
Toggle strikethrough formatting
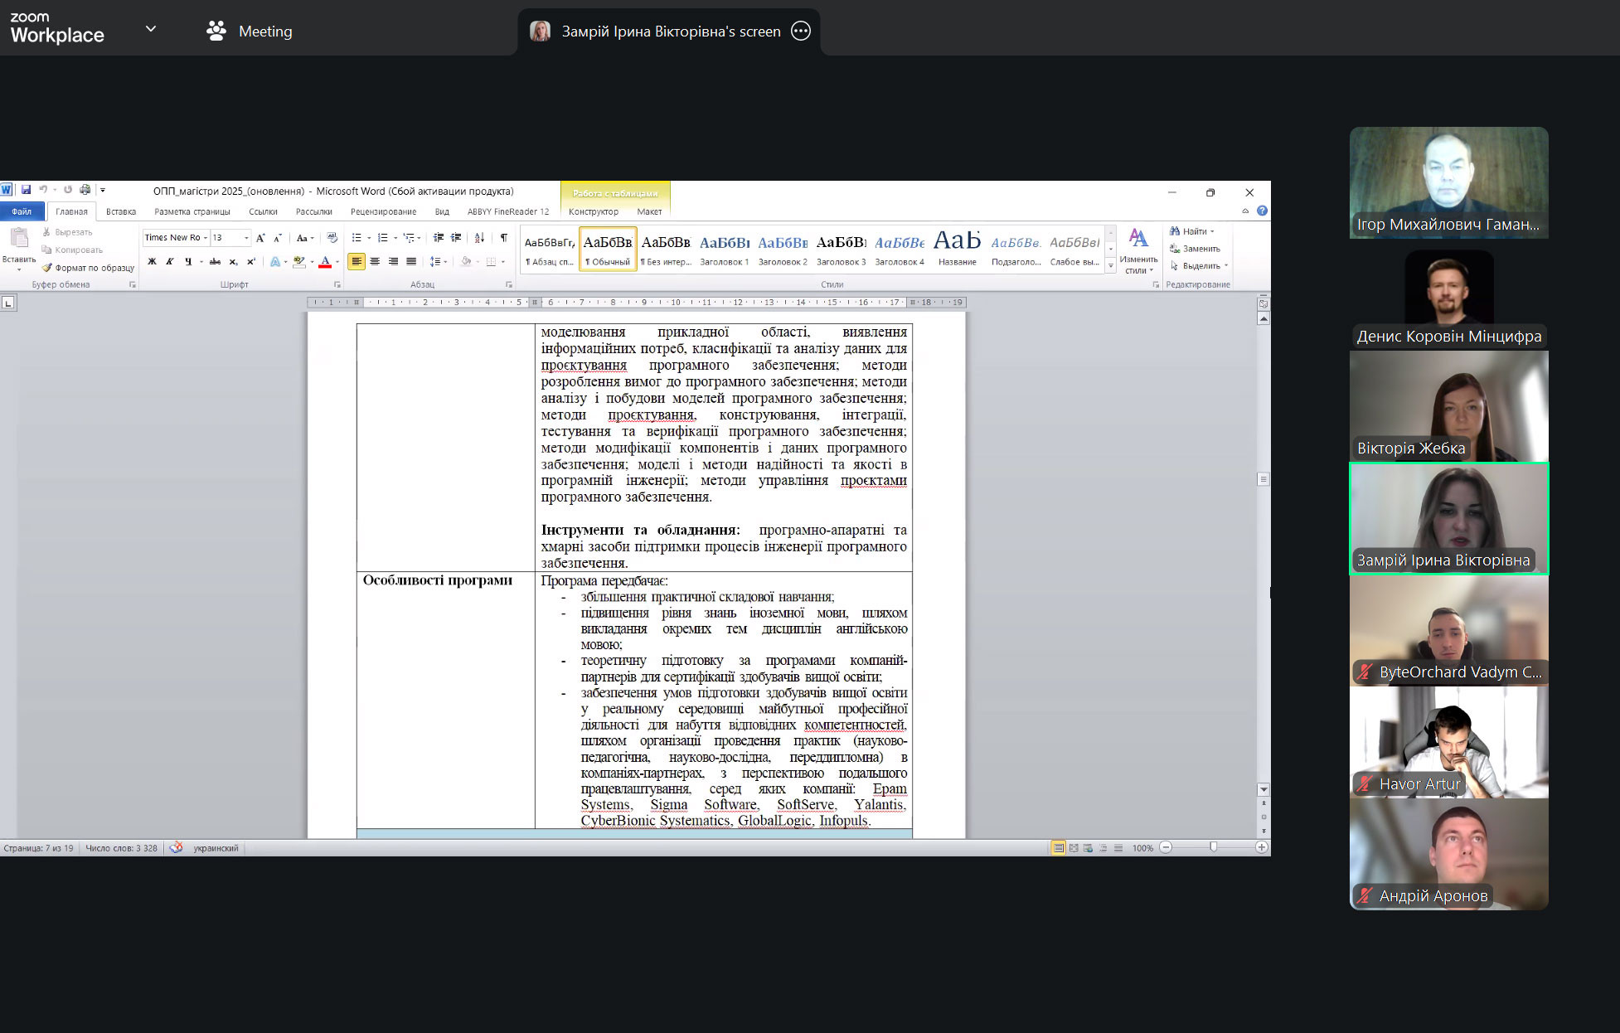pos(215,261)
